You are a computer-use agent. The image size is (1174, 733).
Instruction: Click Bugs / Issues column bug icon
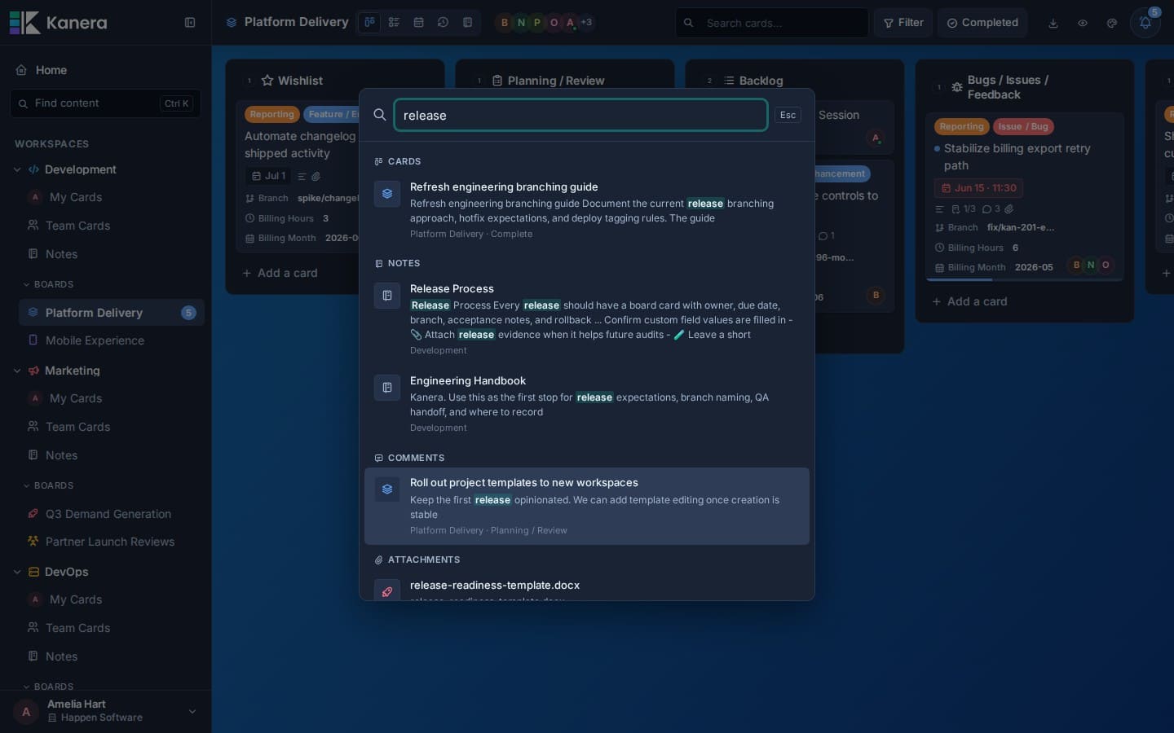[957, 87]
